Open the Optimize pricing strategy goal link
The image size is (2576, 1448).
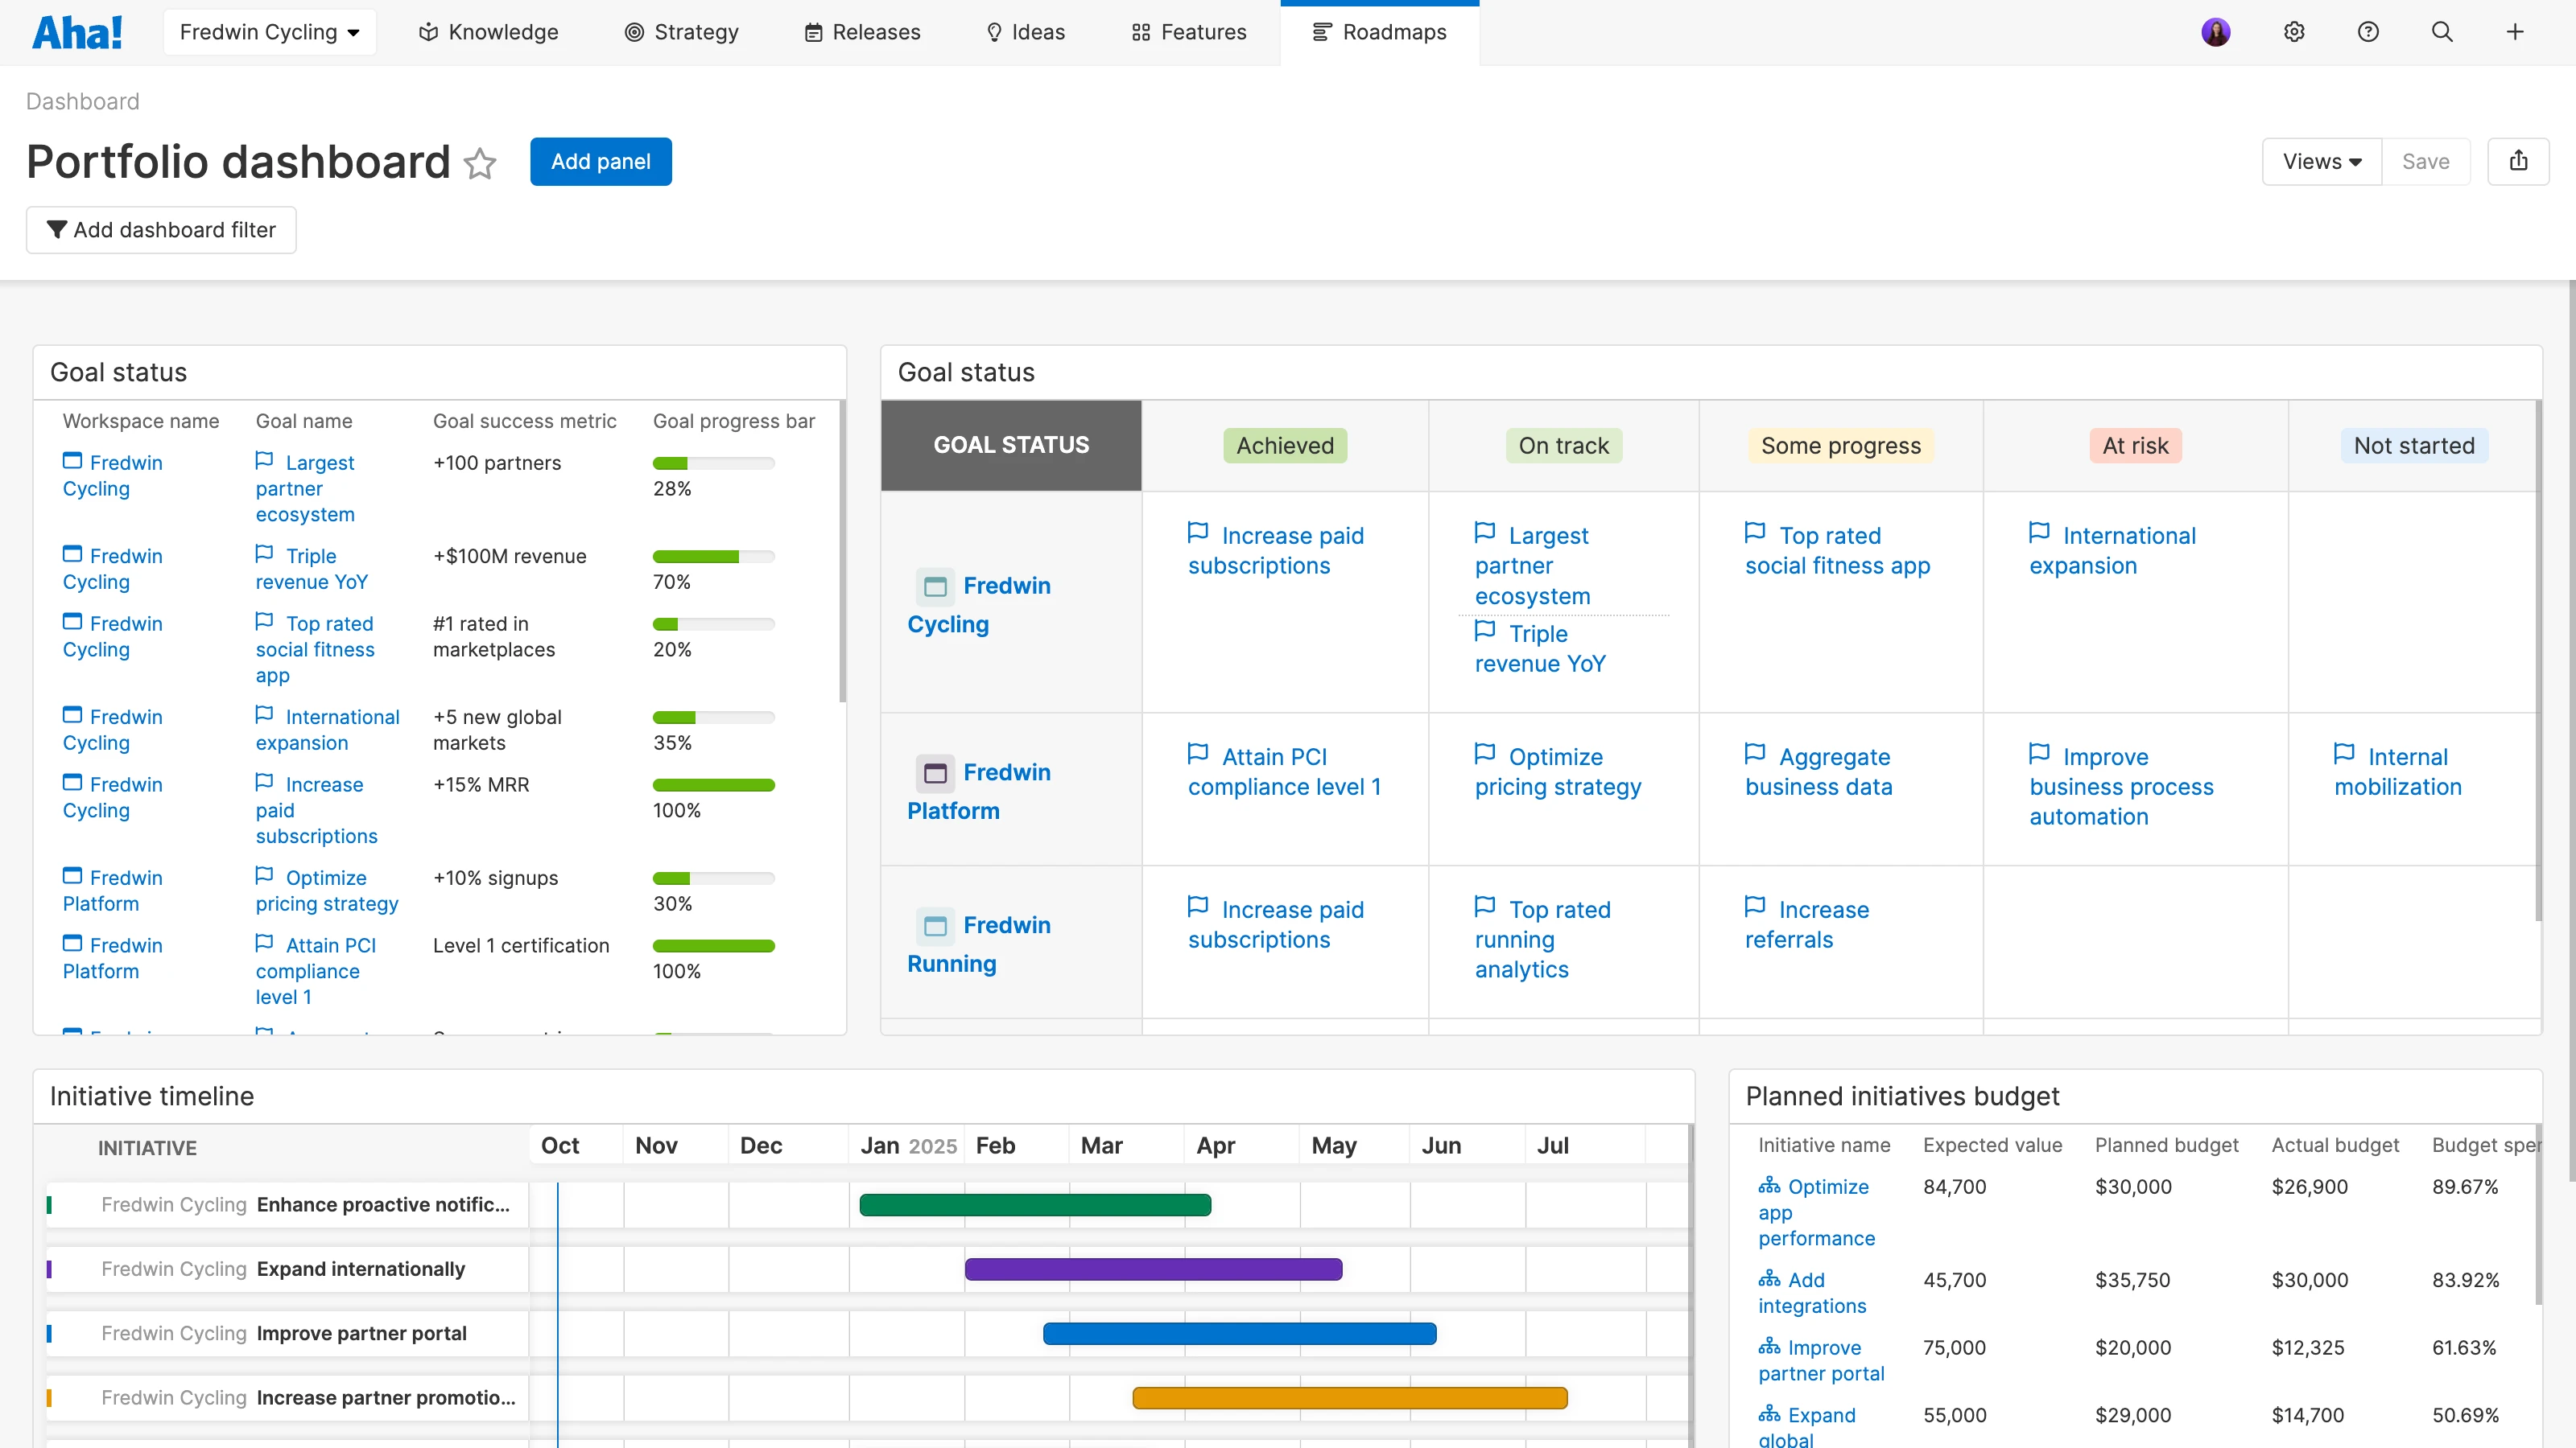[x=326, y=891]
